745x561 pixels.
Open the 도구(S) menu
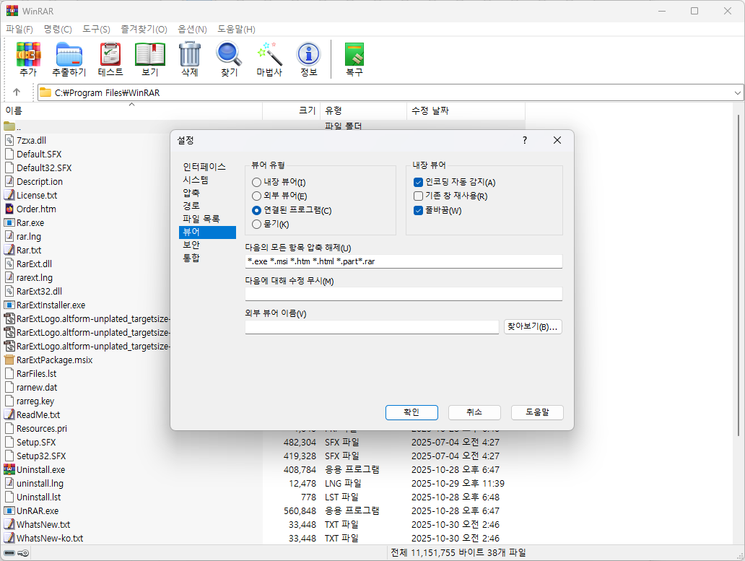point(97,30)
